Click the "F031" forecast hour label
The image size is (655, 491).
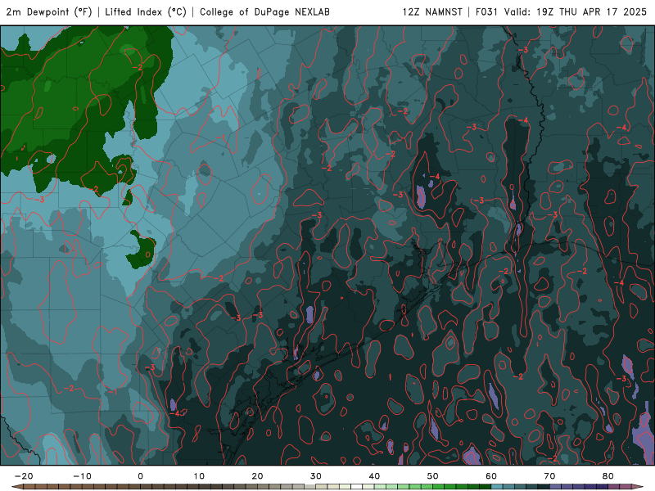486,11
